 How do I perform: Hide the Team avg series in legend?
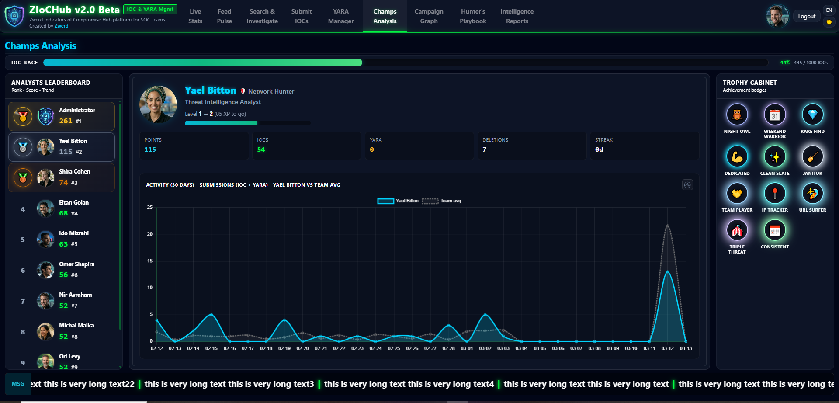click(x=441, y=201)
